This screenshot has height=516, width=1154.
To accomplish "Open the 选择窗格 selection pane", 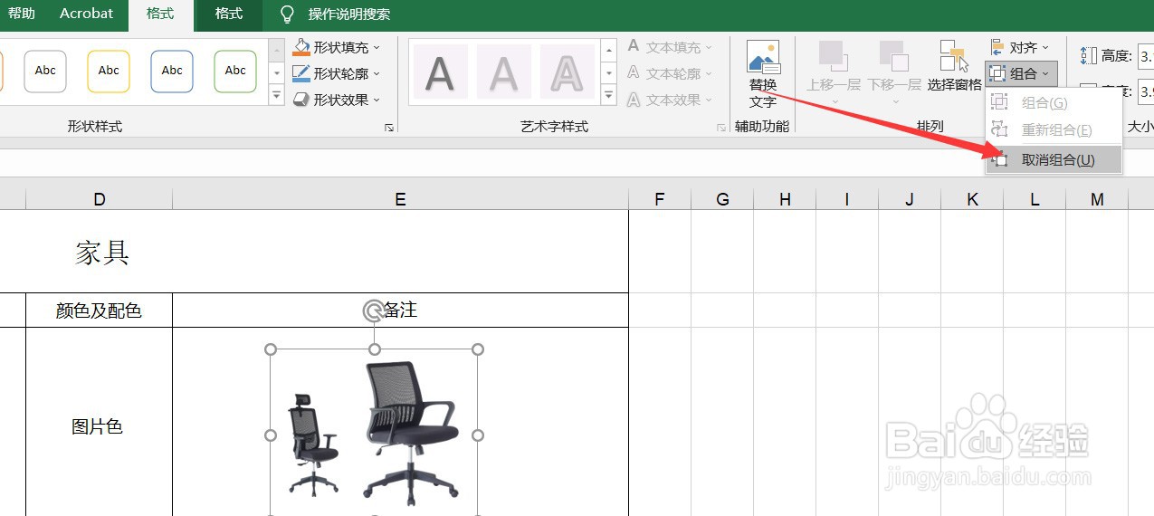I will (x=954, y=67).
